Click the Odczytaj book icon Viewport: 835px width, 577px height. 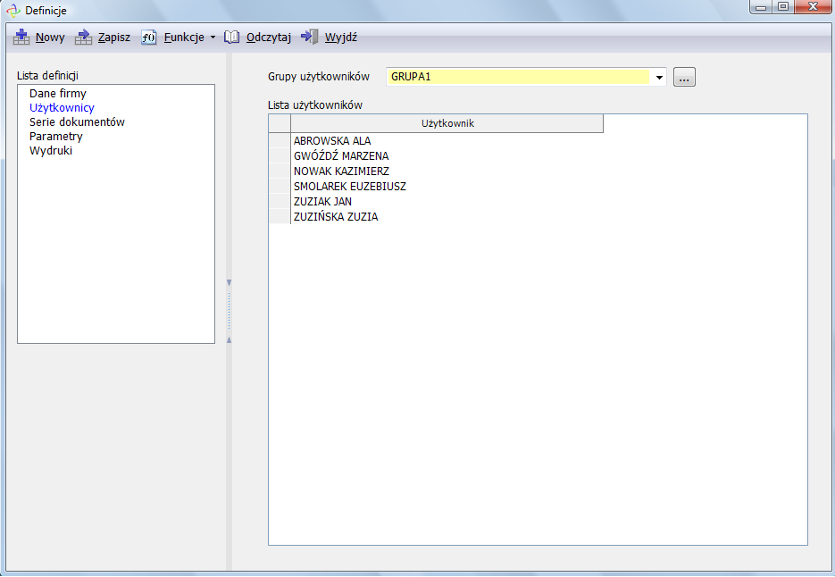231,37
